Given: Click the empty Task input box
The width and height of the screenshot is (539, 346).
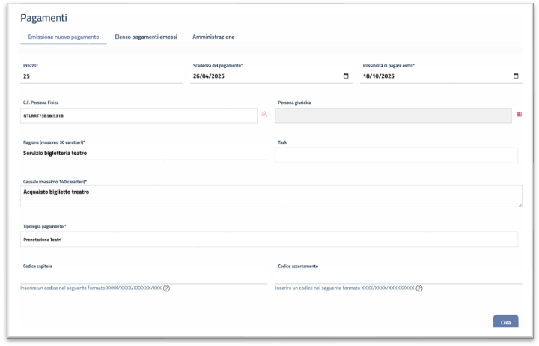Looking at the screenshot, I should click(x=396, y=154).
